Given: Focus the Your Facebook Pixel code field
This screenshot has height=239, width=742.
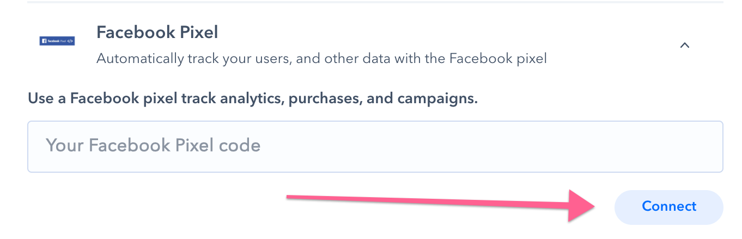Looking at the screenshot, I should click(x=375, y=146).
